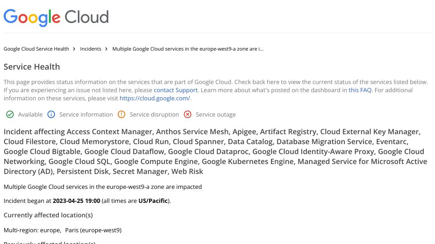Click the Google Cloud logo

click(x=56, y=17)
